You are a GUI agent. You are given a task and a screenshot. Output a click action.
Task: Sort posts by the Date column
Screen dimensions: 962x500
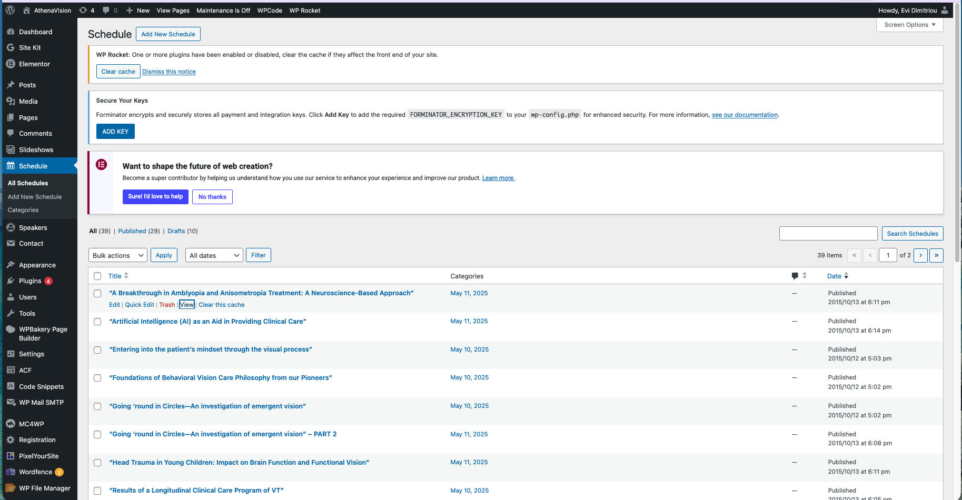pos(834,276)
